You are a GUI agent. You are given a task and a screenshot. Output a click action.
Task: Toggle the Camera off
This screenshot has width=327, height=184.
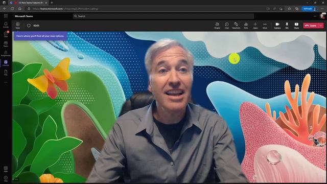pos(277,26)
